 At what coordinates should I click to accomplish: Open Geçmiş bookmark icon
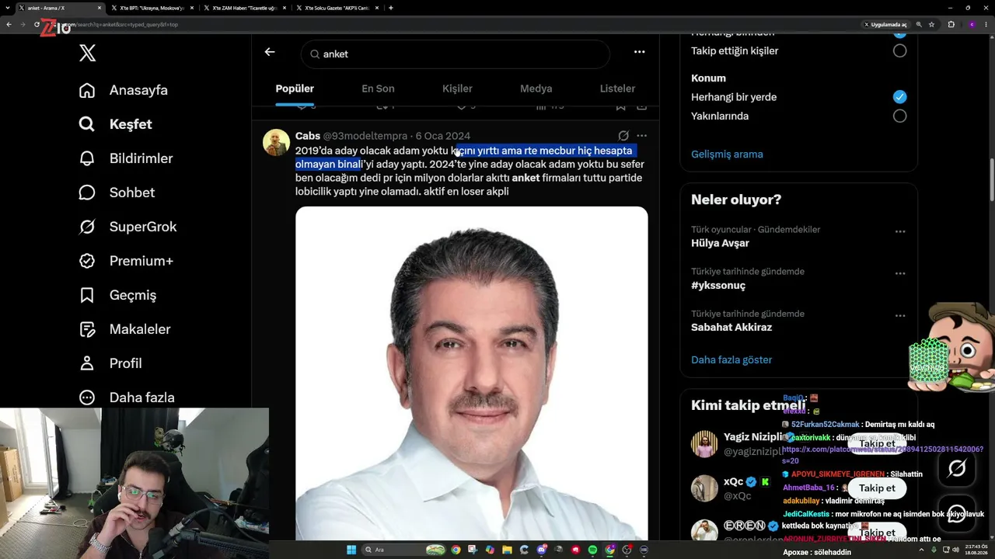click(87, 295)
